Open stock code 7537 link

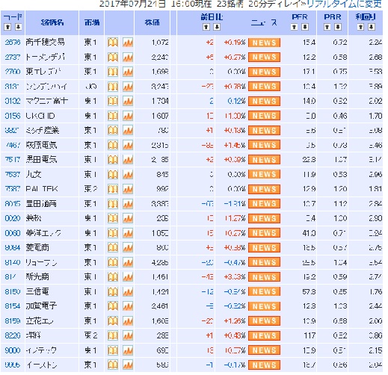pyautogui.click(x=13, y=174)
